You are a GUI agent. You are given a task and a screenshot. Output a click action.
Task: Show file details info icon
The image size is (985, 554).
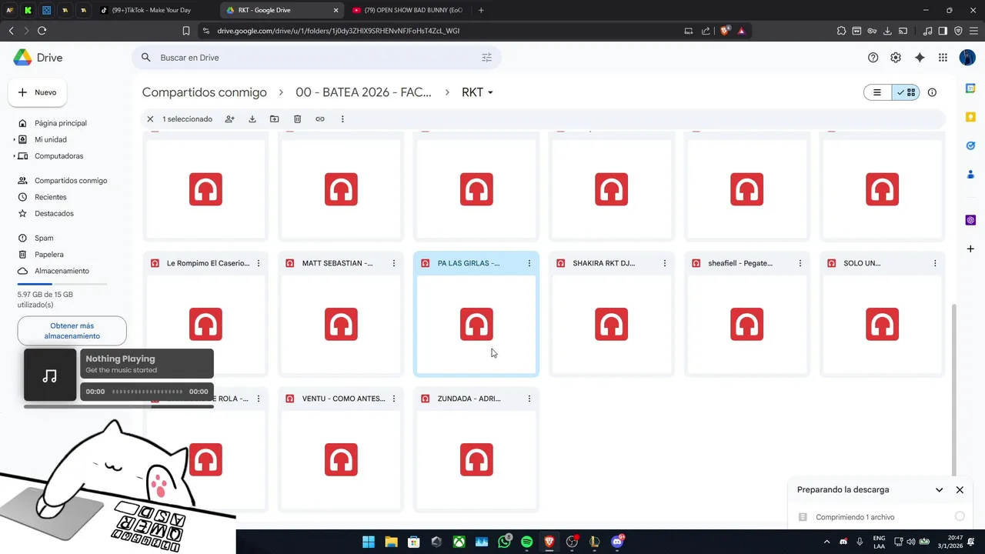[x=932, y=92]
